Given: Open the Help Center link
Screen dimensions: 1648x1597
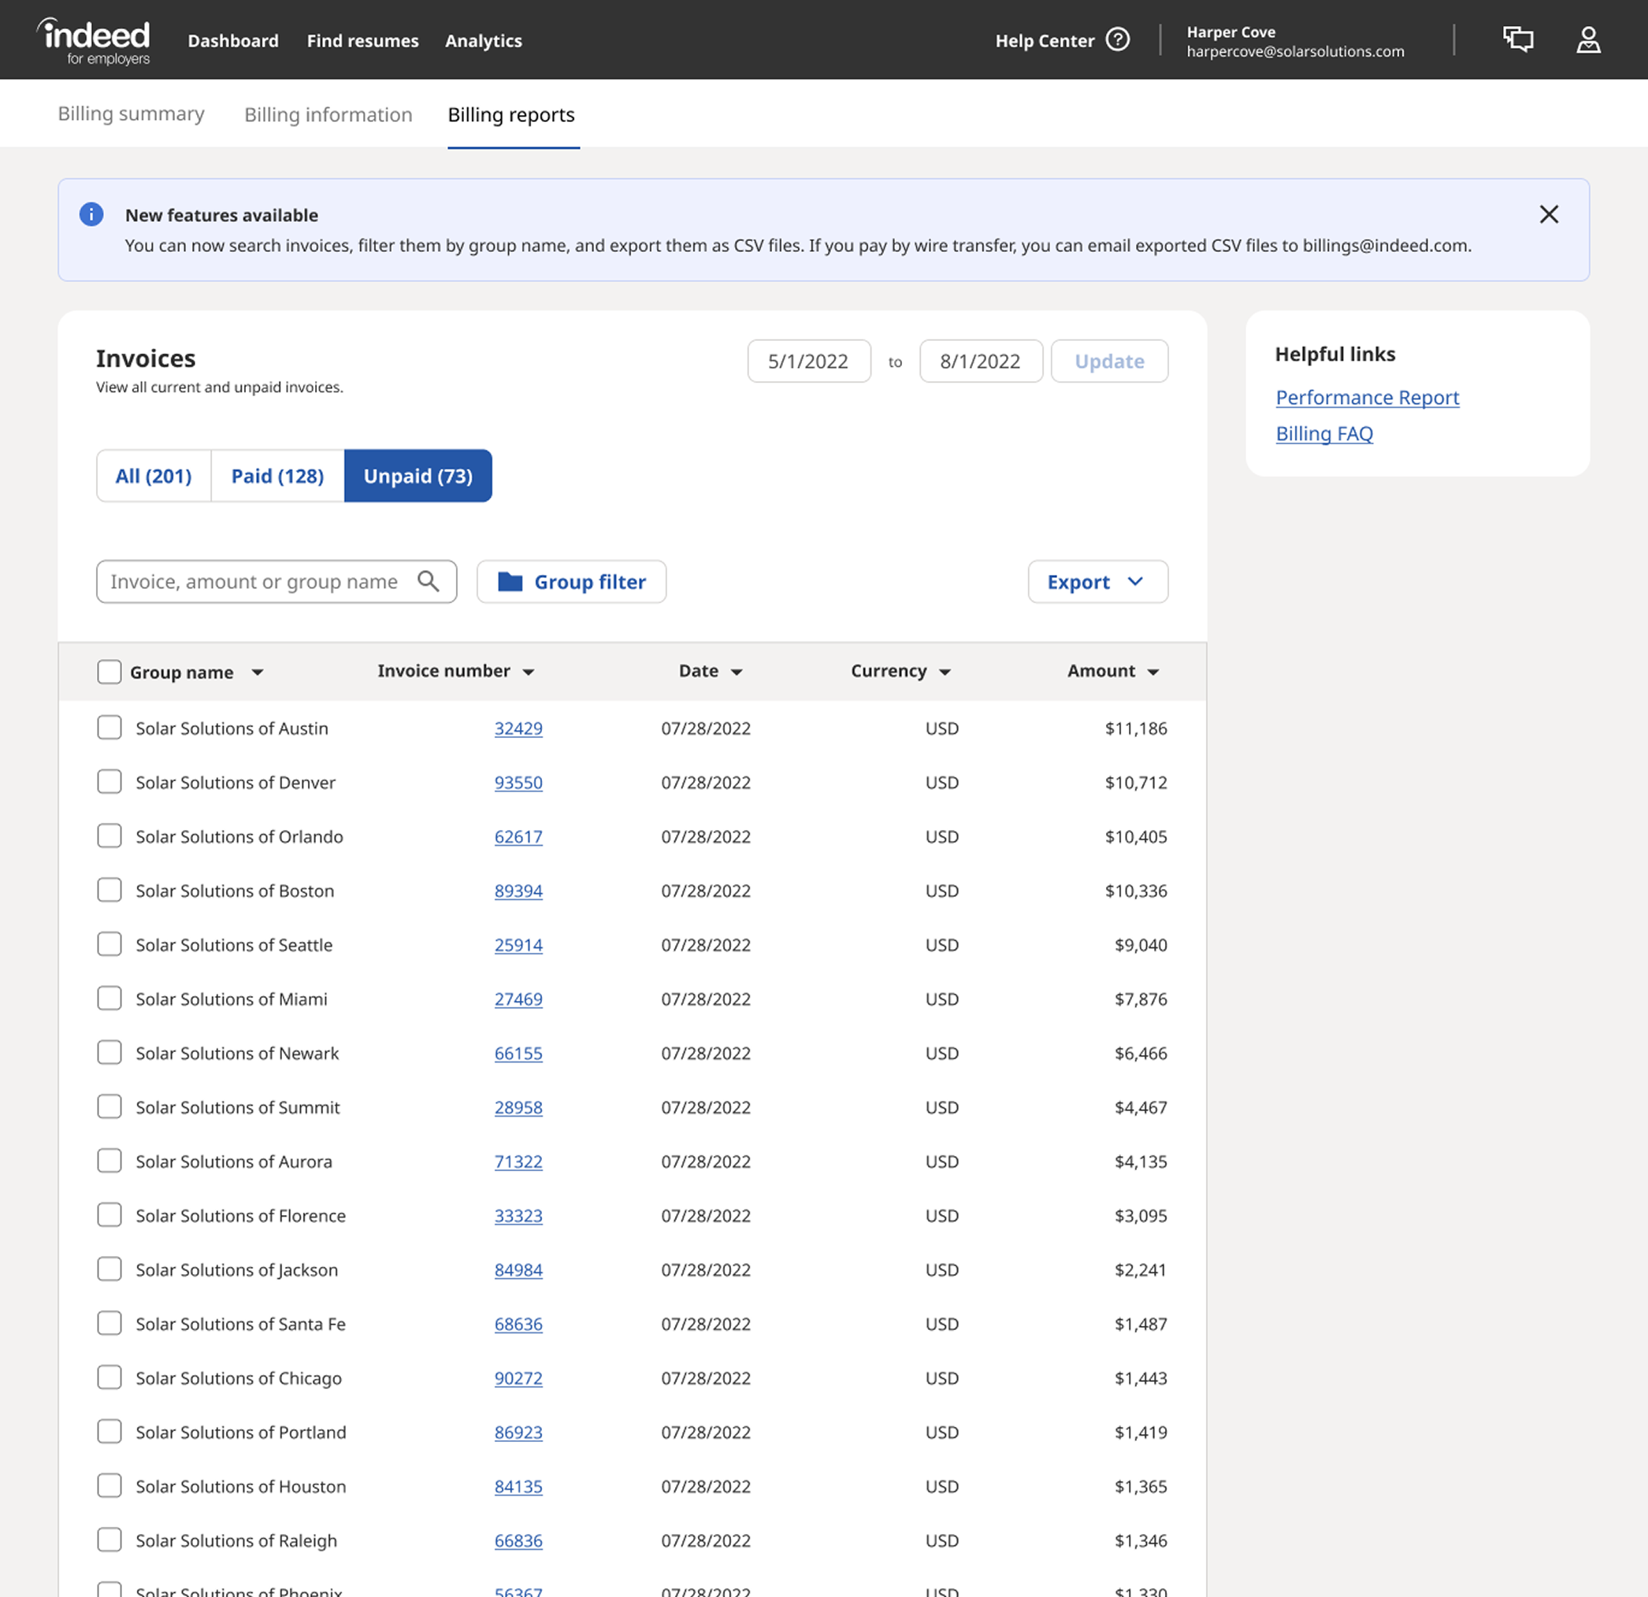Looking at the screenshot, I should pyautogui.click(x=1045, y=40).
